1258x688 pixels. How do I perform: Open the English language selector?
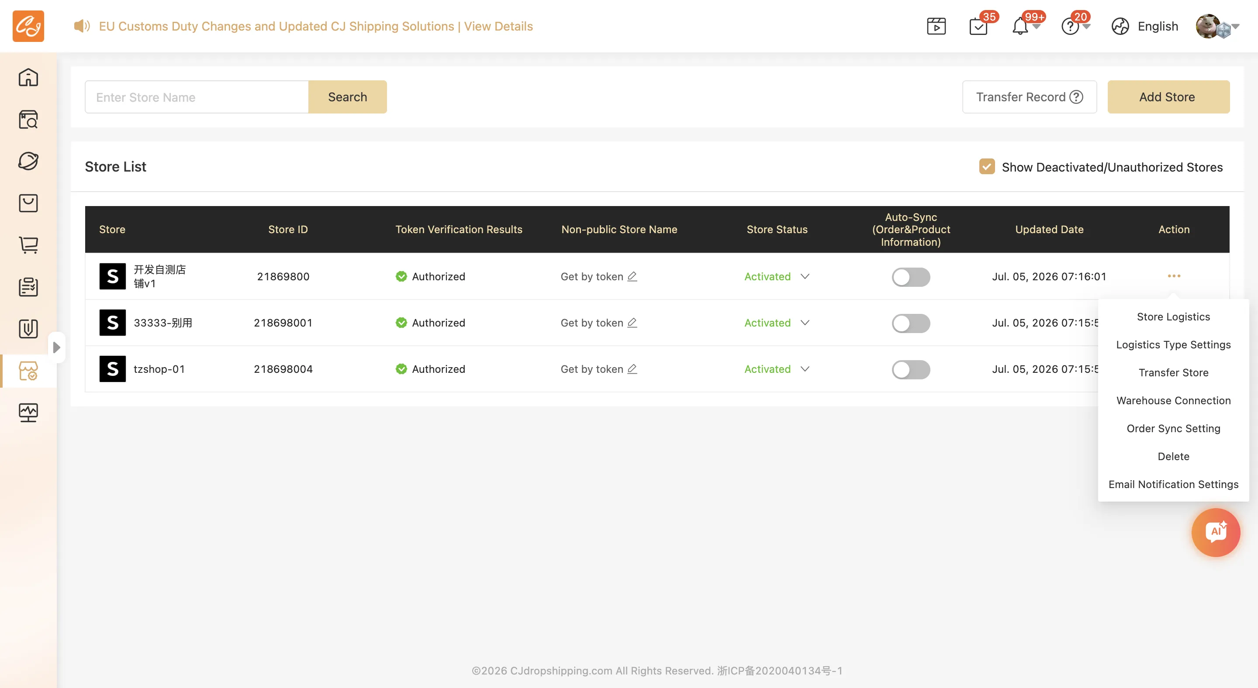tap(1158, 26)
